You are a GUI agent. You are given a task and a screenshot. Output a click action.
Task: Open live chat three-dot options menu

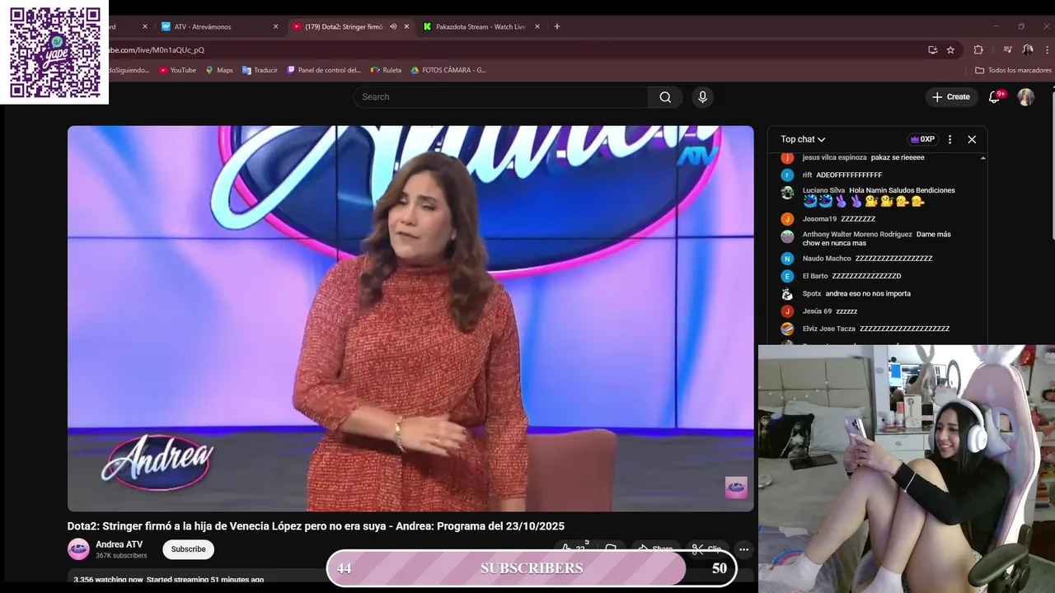pyautogui.click(x=949, y=139)
